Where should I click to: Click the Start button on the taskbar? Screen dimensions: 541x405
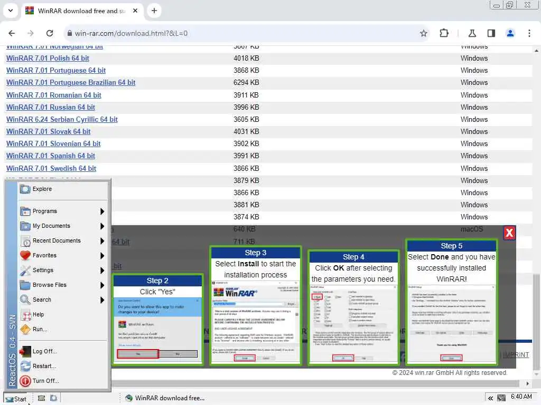coord(16,399)
